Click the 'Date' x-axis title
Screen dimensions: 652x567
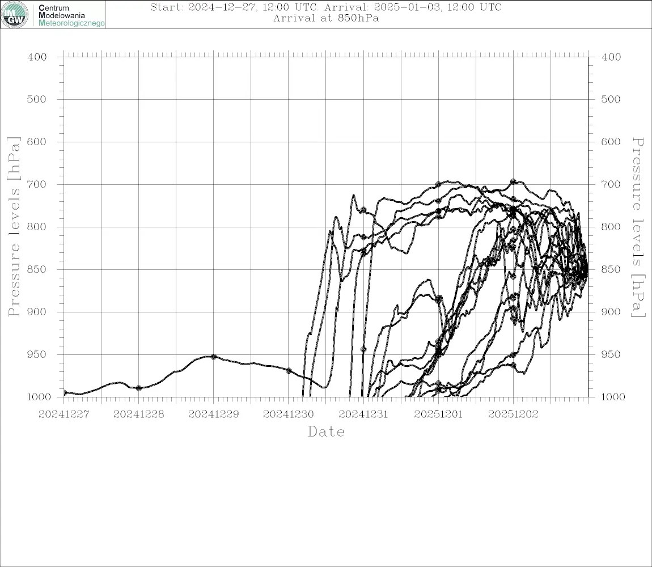(x=327, y=432)
